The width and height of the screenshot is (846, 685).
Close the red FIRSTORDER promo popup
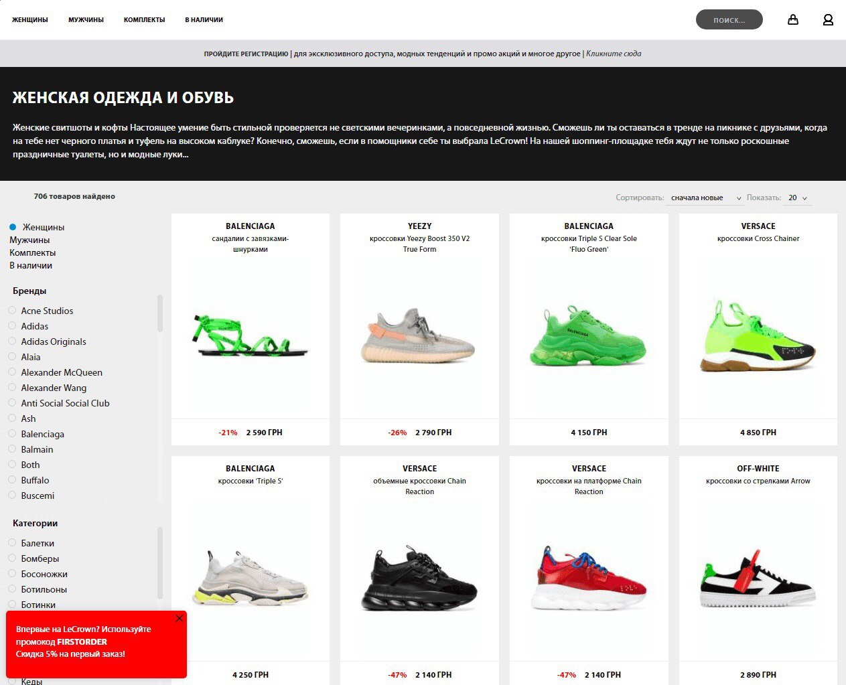point(179,618)
